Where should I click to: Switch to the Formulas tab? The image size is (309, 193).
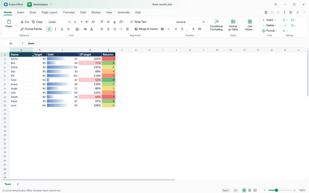(x=69, y=12)
